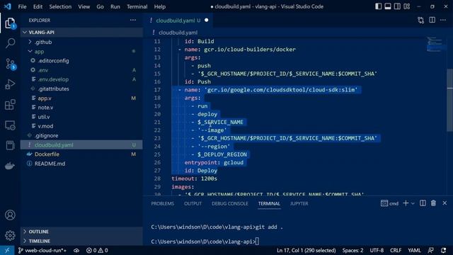Switch to the PROBLEMS panel tab
The image size is (453, 255).
tap(162, 203)
